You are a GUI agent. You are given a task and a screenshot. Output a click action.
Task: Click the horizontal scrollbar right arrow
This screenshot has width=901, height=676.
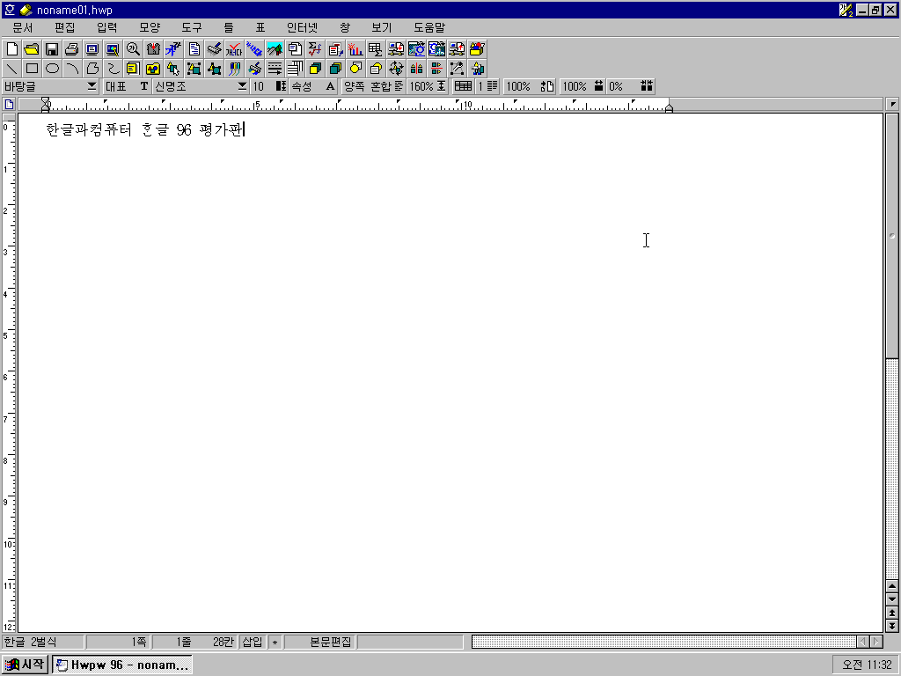[876, 642]
